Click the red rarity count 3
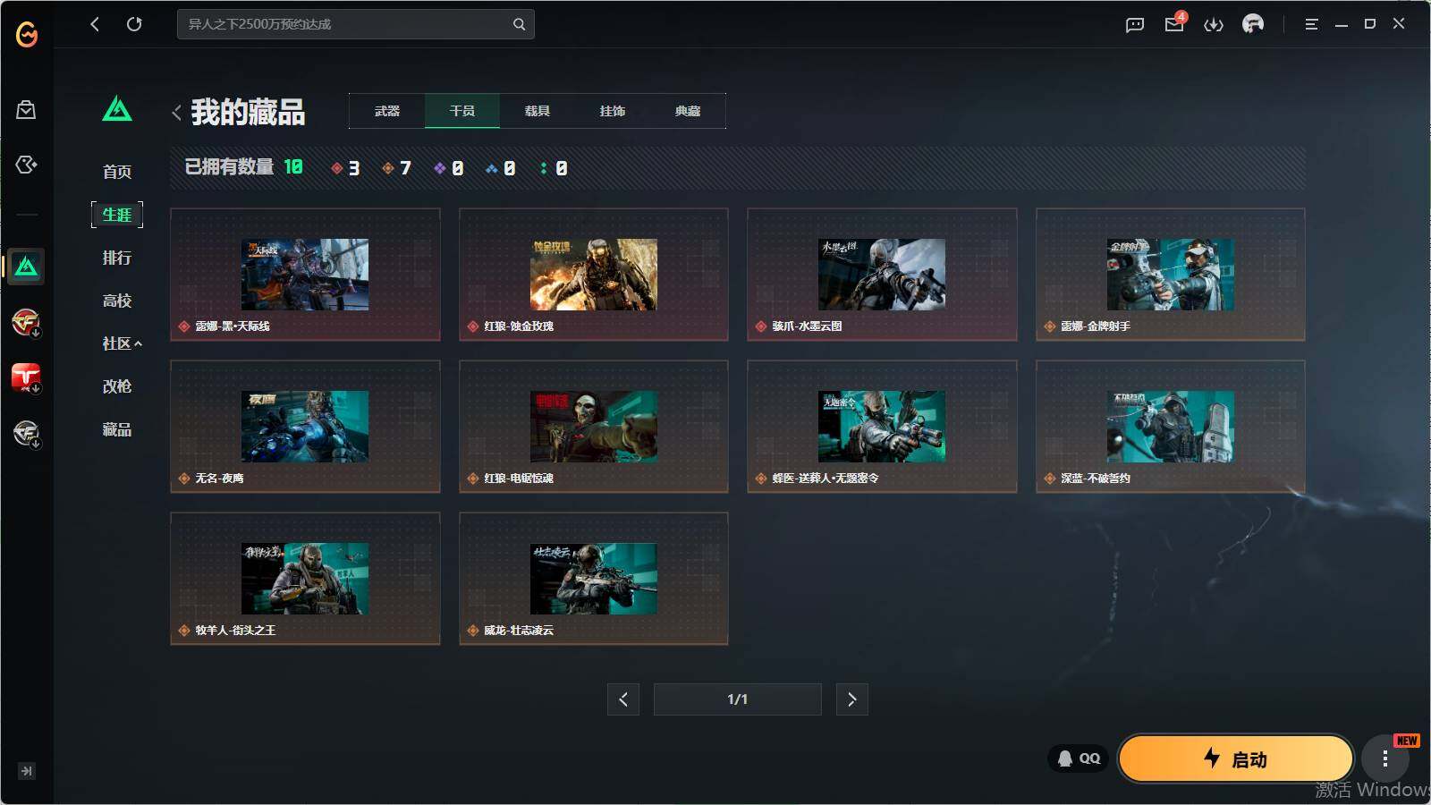 point(345,168)
